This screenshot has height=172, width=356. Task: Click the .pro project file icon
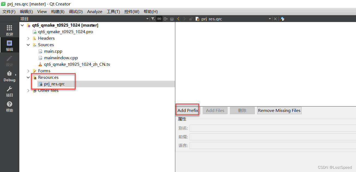pos(34,32)
